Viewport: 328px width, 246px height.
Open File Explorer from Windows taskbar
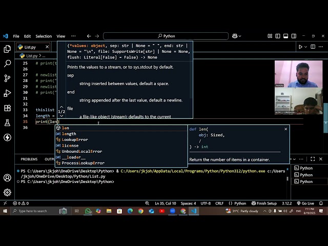pyautogui.click(x=109, y=211)
